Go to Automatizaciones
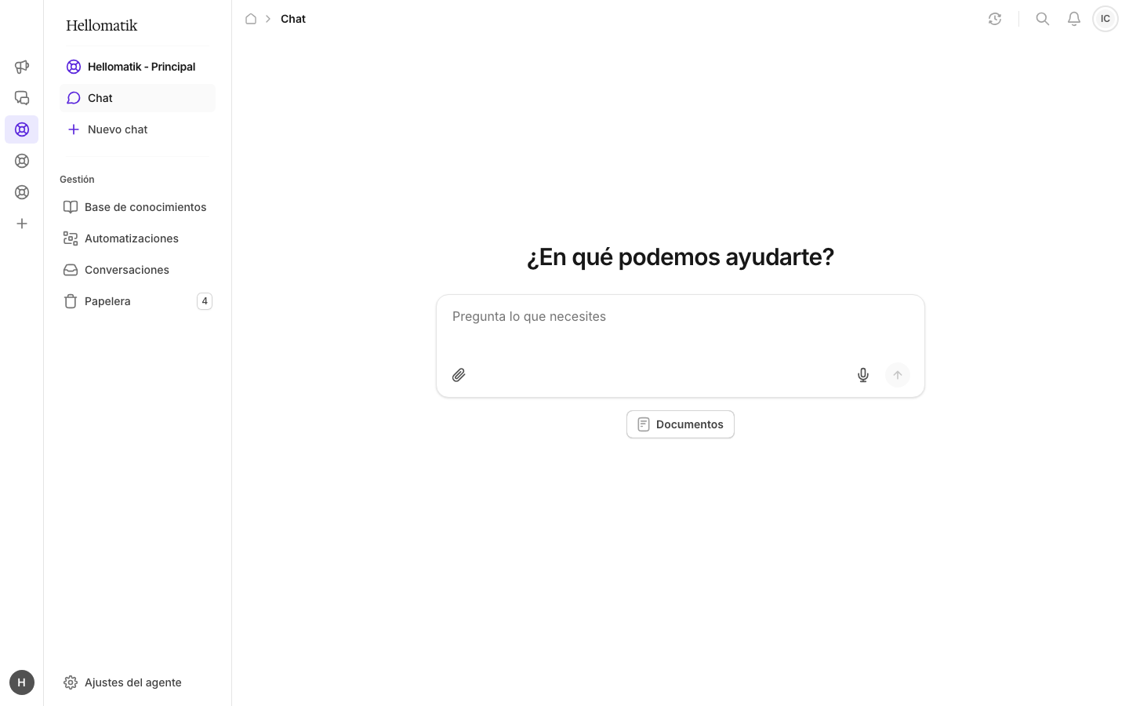This screenshot has width=1129, height=706. pyautogui.click(x=137, y=238)
